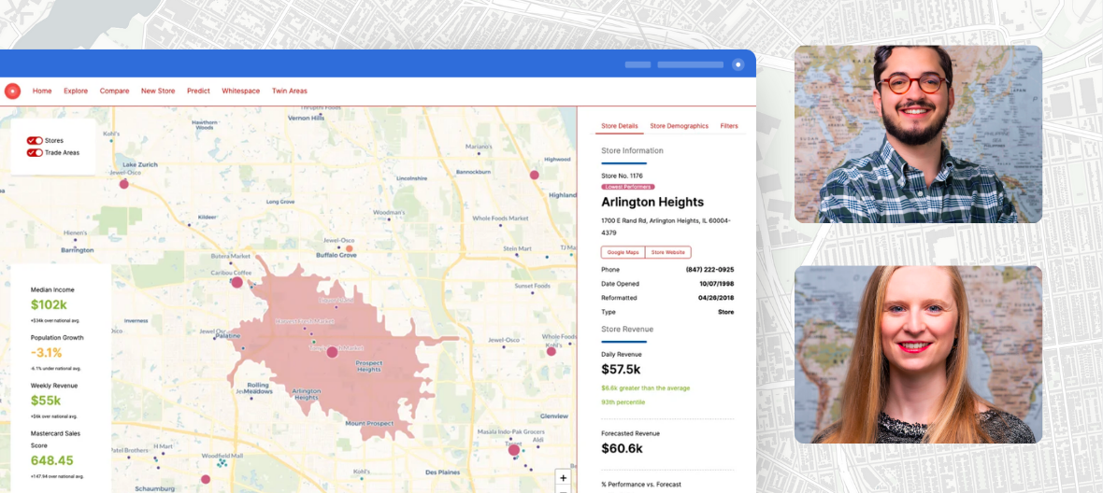Image resolution: width=1103 pixels, height=493 pixels.
Task: Click the red app logo icon
Action: click(x=13, y=91)
